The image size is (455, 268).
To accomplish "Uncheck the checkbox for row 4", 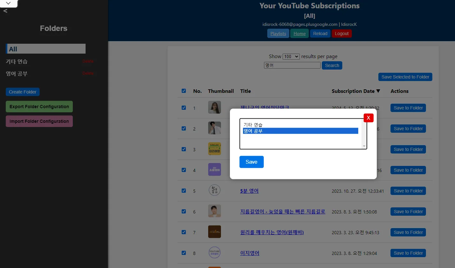I will tap(184, 170).
